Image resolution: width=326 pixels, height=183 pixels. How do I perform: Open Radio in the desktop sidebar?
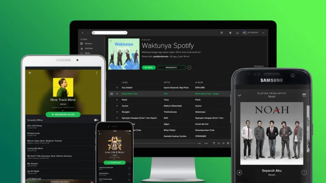(x=85, y=53)
